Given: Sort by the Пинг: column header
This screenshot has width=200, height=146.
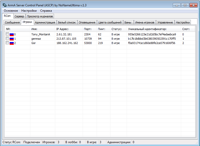Looking at the screenshot, I should pos(104,29).
